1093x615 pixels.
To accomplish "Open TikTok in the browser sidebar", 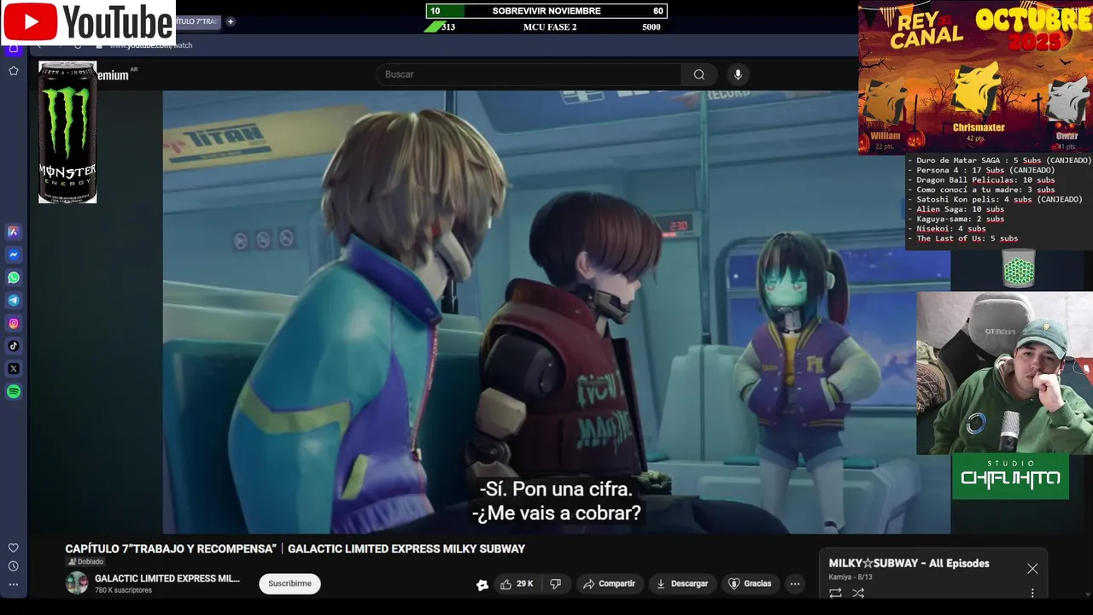I will click(x=14, y=346).
